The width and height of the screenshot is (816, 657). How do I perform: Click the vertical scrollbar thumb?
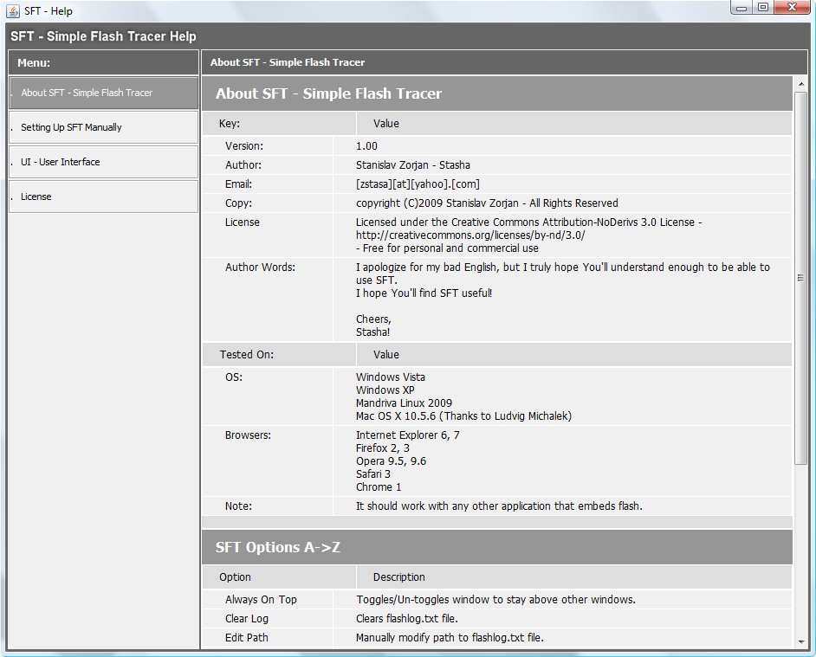[x=801, y=278]
